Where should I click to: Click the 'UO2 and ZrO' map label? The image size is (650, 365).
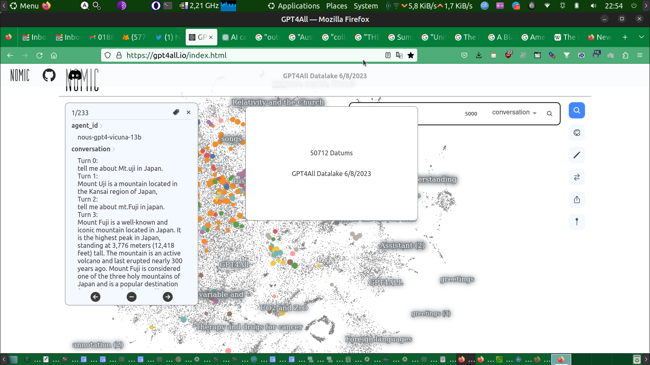click(x=284, y=308)
